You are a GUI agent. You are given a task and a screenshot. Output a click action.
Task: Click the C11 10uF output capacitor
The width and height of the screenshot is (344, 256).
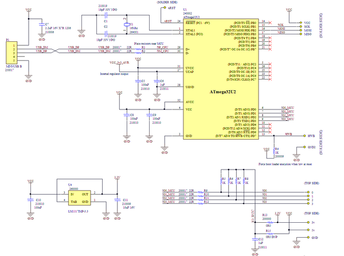tap(118, 200)
